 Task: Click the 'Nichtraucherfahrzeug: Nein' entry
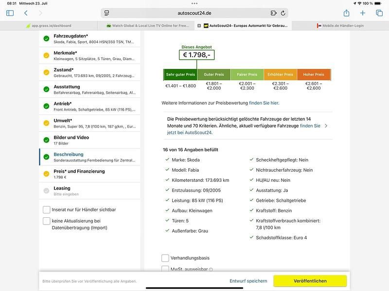(x=284, y=170)
